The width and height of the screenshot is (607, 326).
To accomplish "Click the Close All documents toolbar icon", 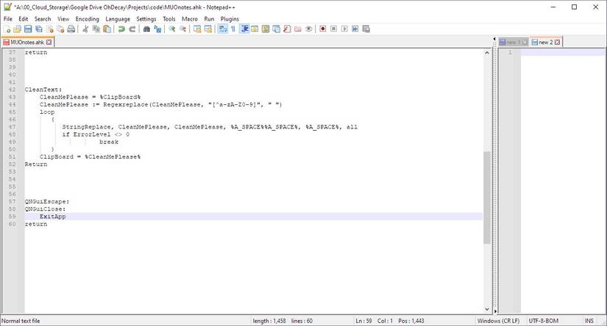I will tap(60, 29).
